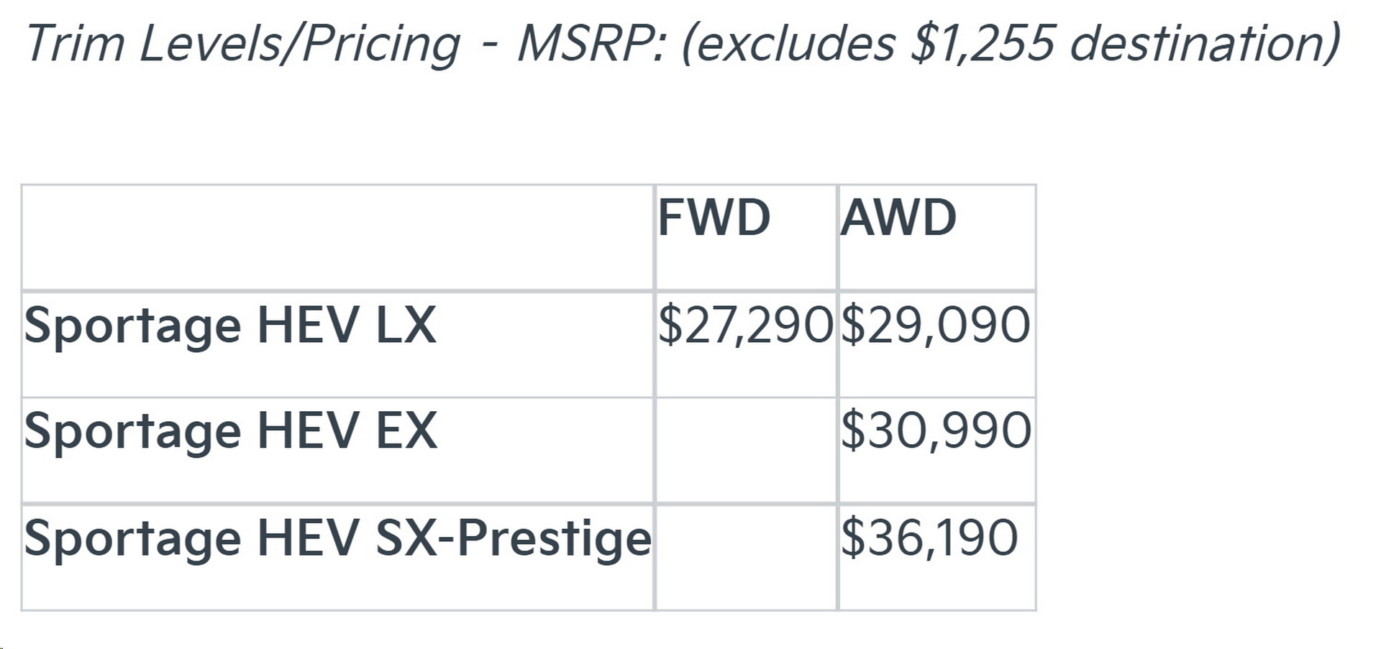Click the word HEV in LX row
The image size is (1381, 649).
[x=307, y=326]
